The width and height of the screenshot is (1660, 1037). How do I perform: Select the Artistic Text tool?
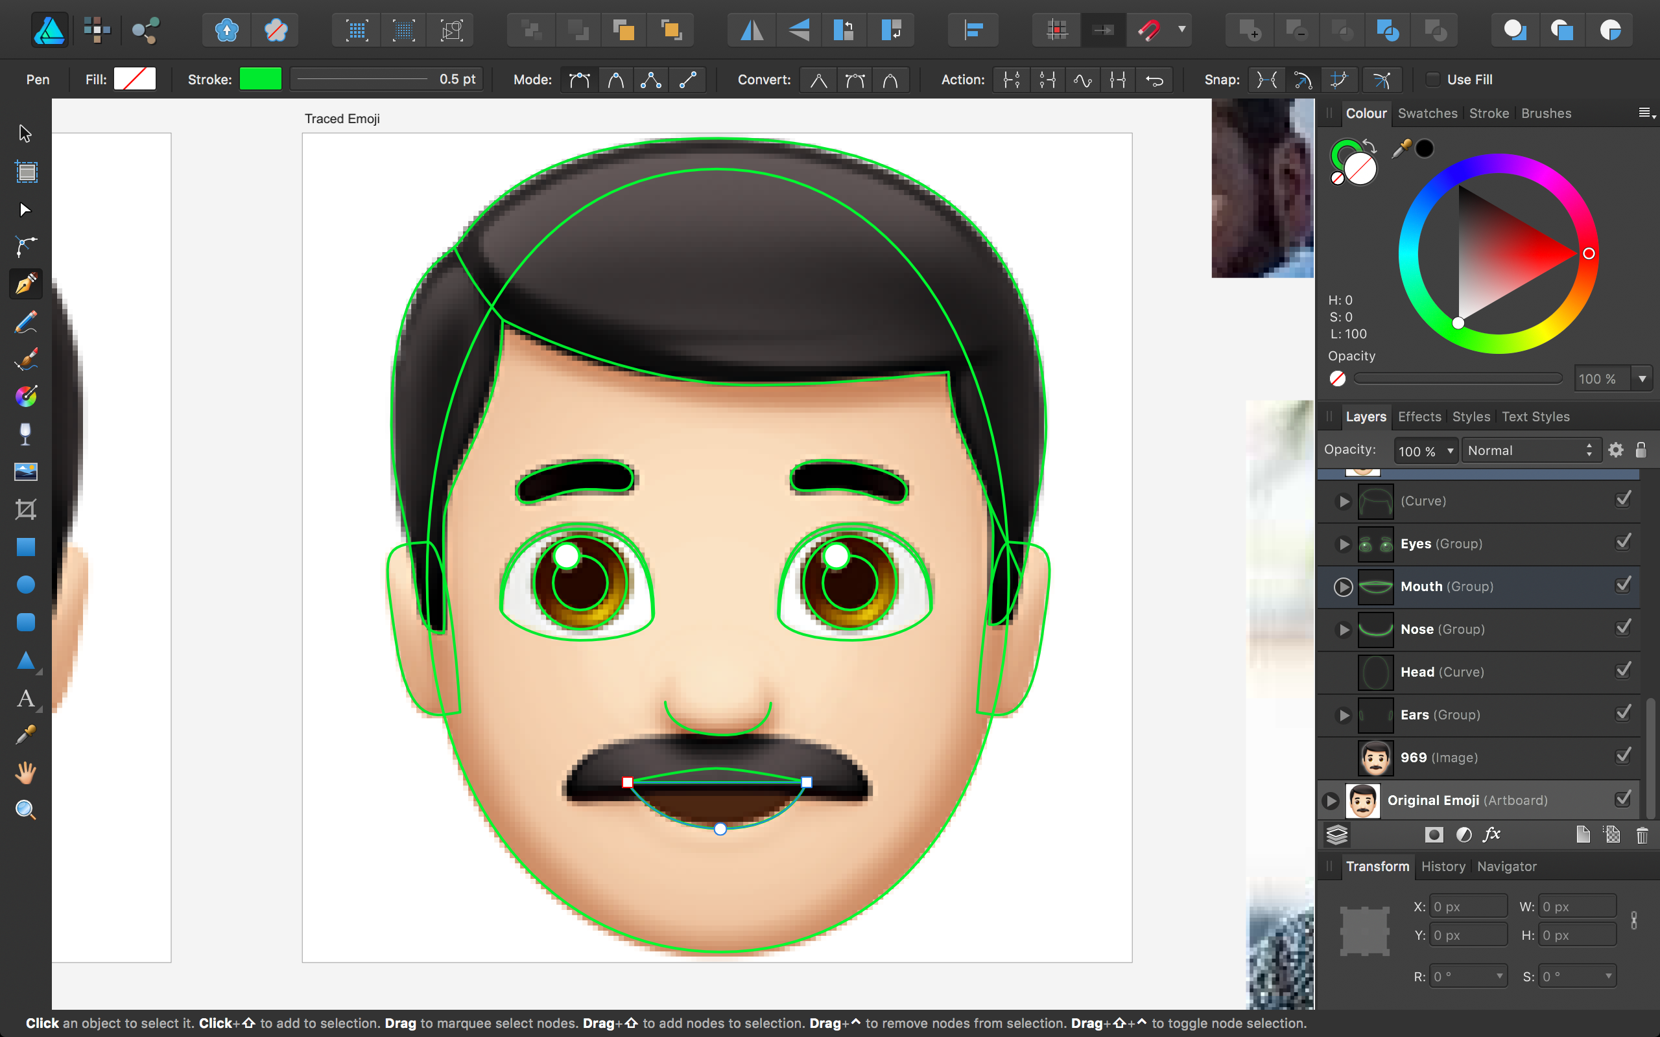coord(26,698)
